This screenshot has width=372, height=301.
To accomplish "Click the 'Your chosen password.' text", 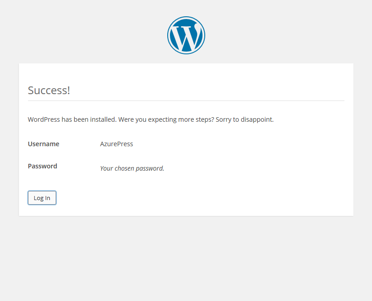I will point(132,168).
